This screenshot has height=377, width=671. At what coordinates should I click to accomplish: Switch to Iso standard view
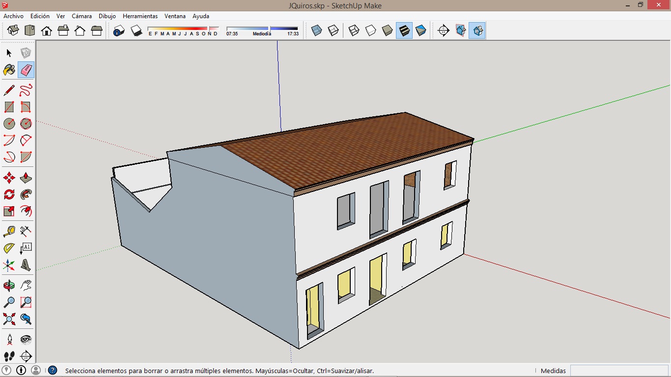pos(13,31)
